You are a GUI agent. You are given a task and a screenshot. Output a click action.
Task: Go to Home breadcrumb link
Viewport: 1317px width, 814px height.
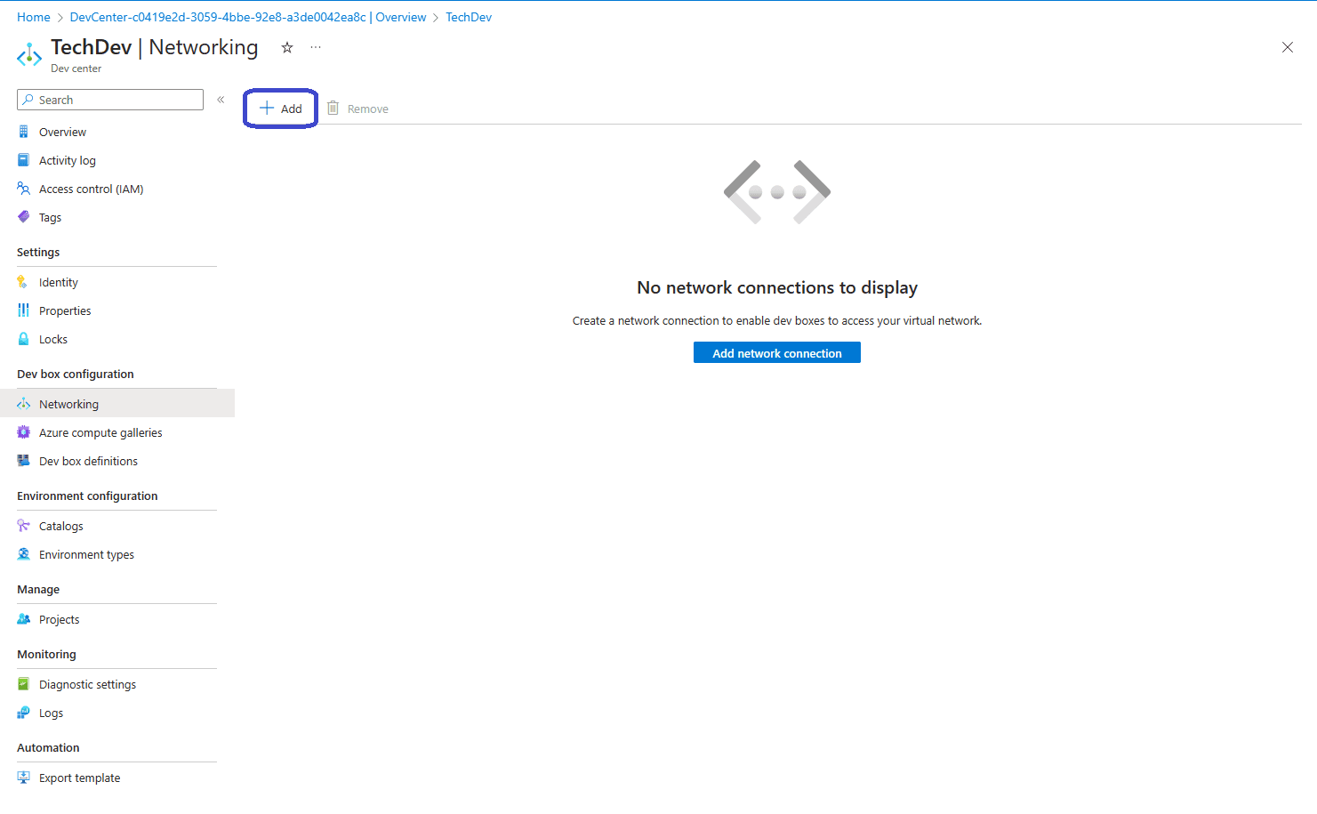pos(34,17)
